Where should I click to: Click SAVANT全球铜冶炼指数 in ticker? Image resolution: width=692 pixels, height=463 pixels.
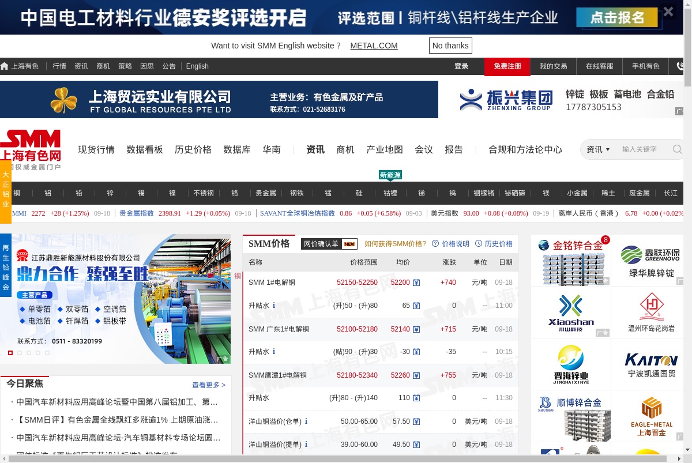click(298, 213)
